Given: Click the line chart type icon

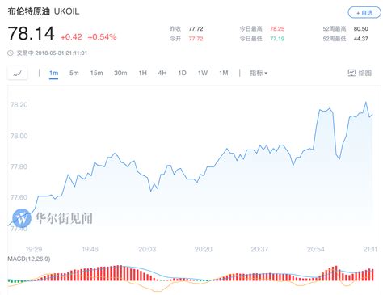Looking at the screenshot, I should tap(18, 73).
